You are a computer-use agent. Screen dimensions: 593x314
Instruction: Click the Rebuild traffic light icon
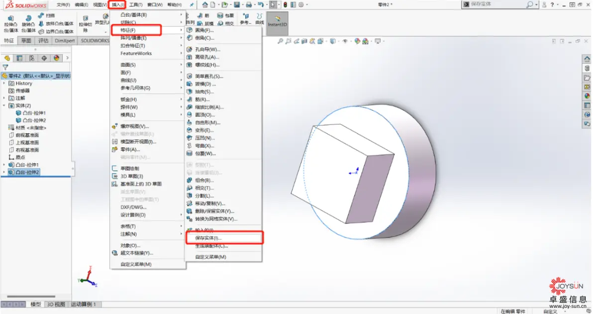coord(285,4)
